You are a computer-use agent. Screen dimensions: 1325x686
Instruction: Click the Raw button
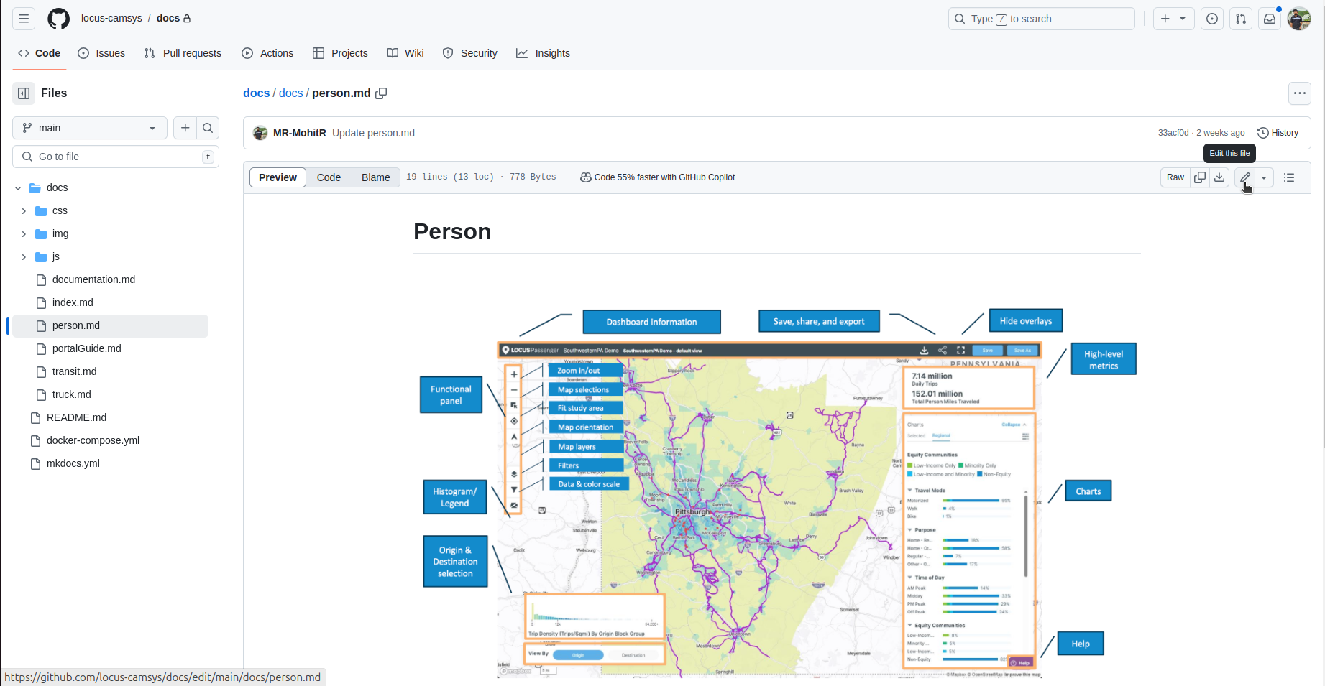[x=1175, y=177]
